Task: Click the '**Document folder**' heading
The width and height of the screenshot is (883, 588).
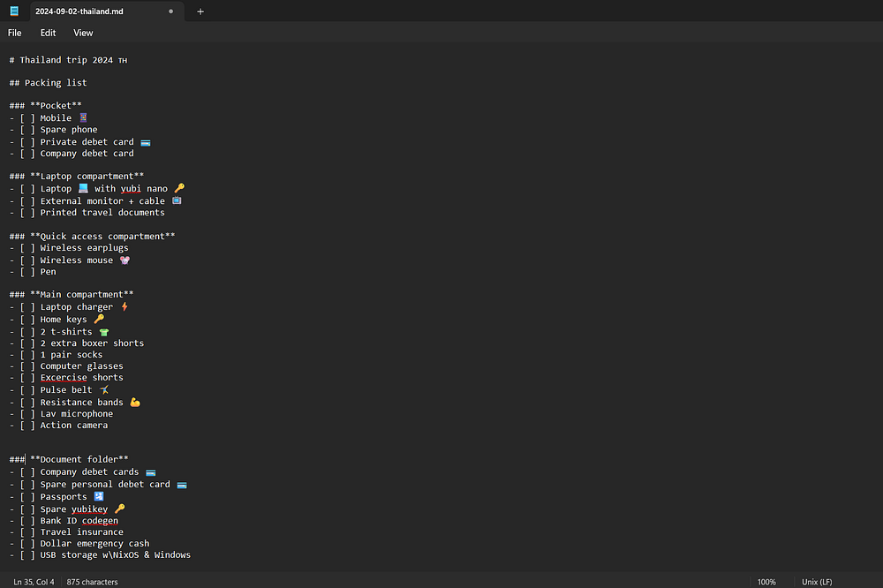Action: click(69, 459)
